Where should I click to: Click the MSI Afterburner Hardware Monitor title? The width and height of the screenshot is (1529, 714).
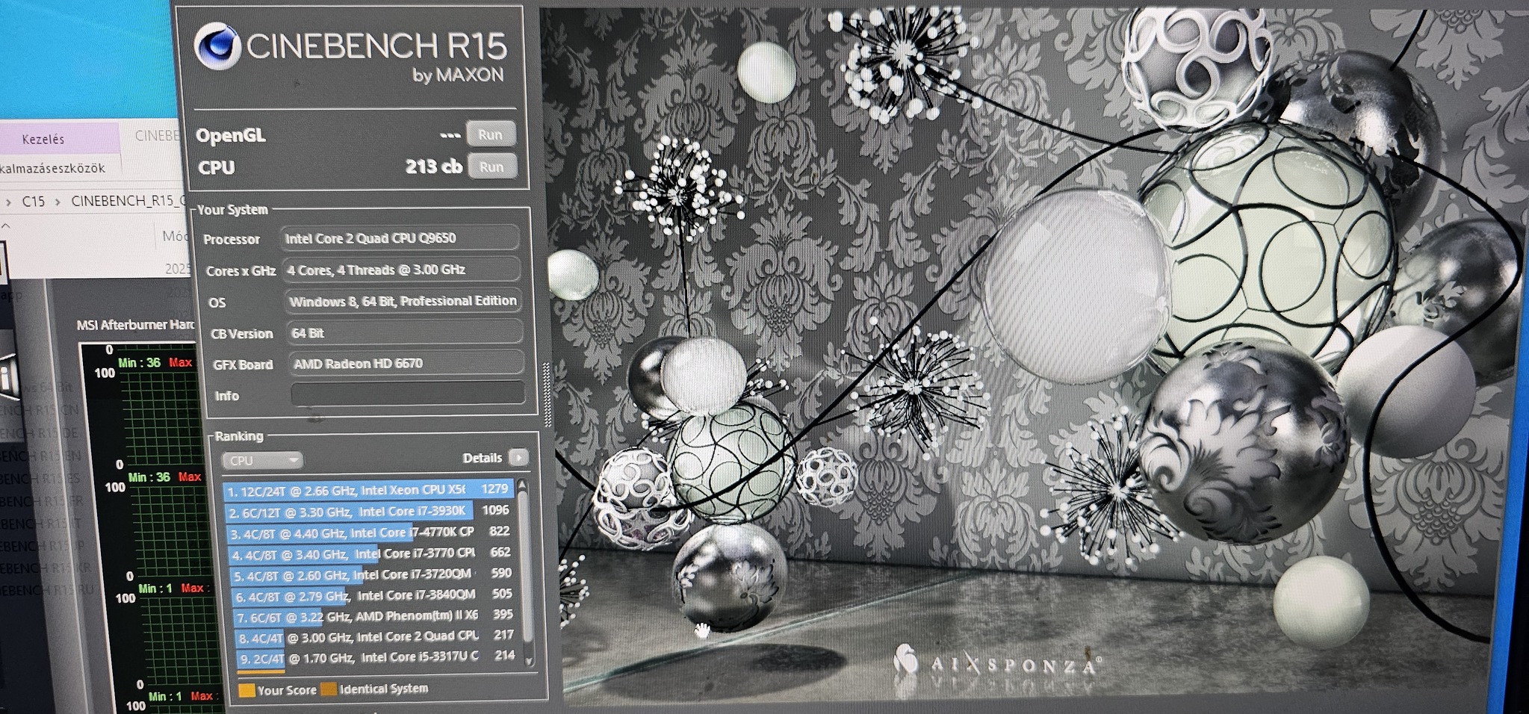(x=135, y=325)
